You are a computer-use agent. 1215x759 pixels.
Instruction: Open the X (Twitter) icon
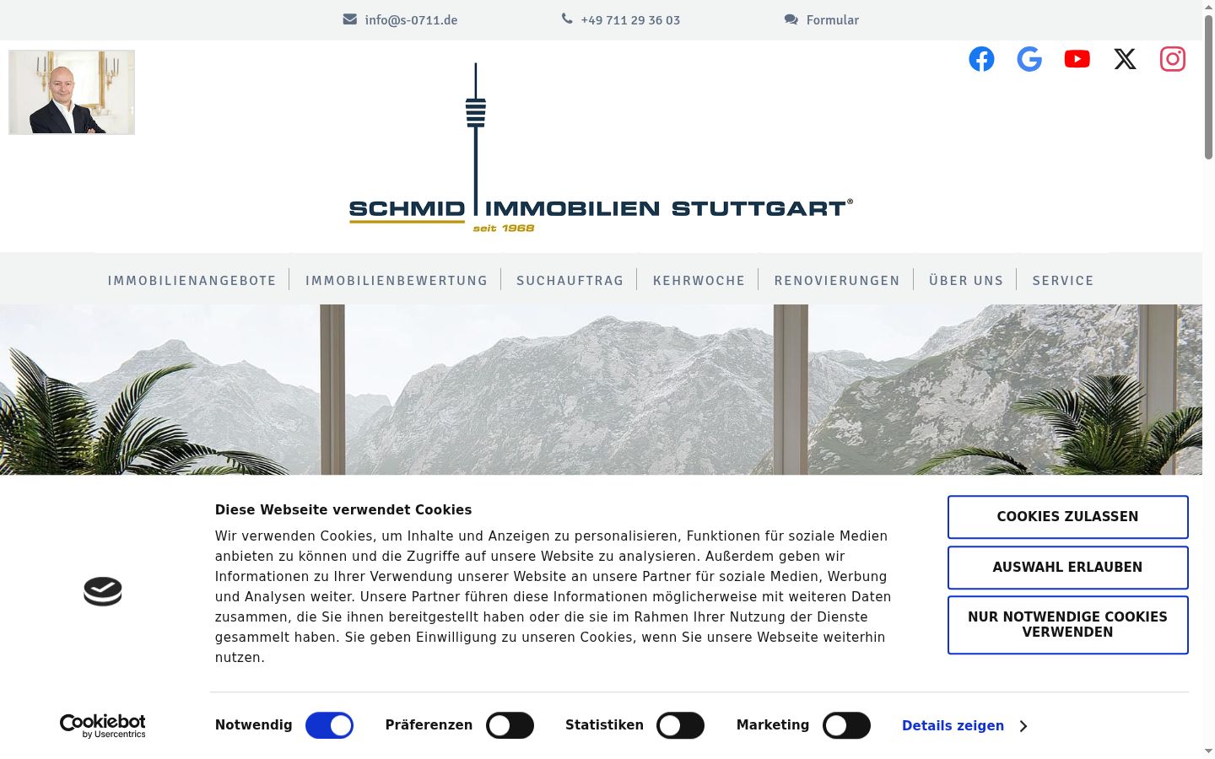point(1125,59)
